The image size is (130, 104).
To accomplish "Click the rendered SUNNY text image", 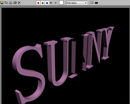I will (x=66, y=56).
